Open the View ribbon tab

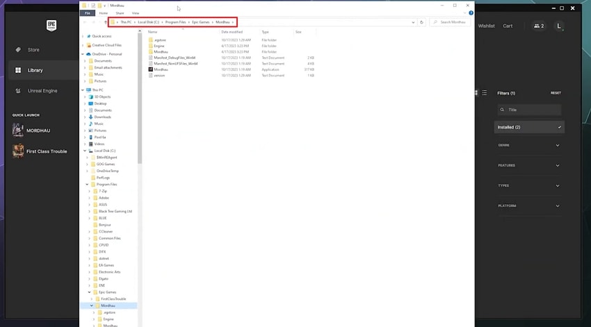pos(136,13)
